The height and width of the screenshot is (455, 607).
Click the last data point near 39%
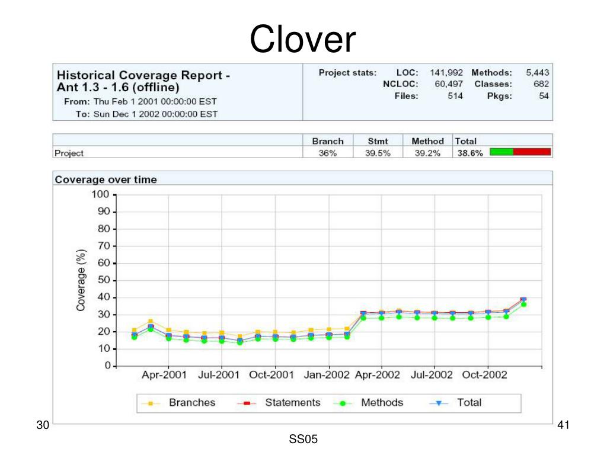tap(523, 299)
